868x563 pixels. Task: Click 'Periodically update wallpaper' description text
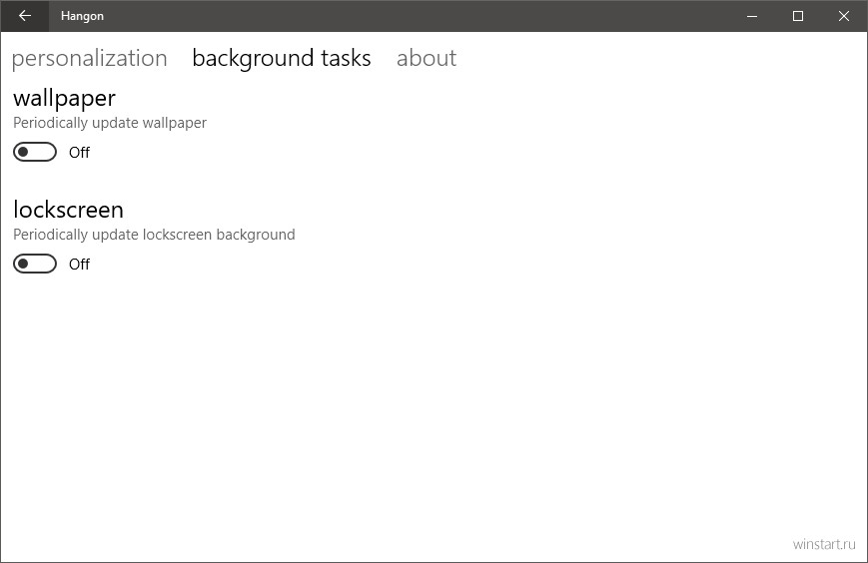pyautogui.click(x=110, y=123)
